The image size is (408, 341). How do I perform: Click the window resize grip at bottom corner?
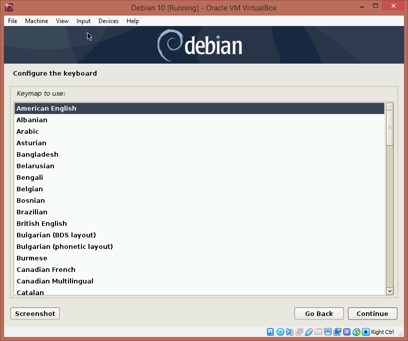(401, 333)
